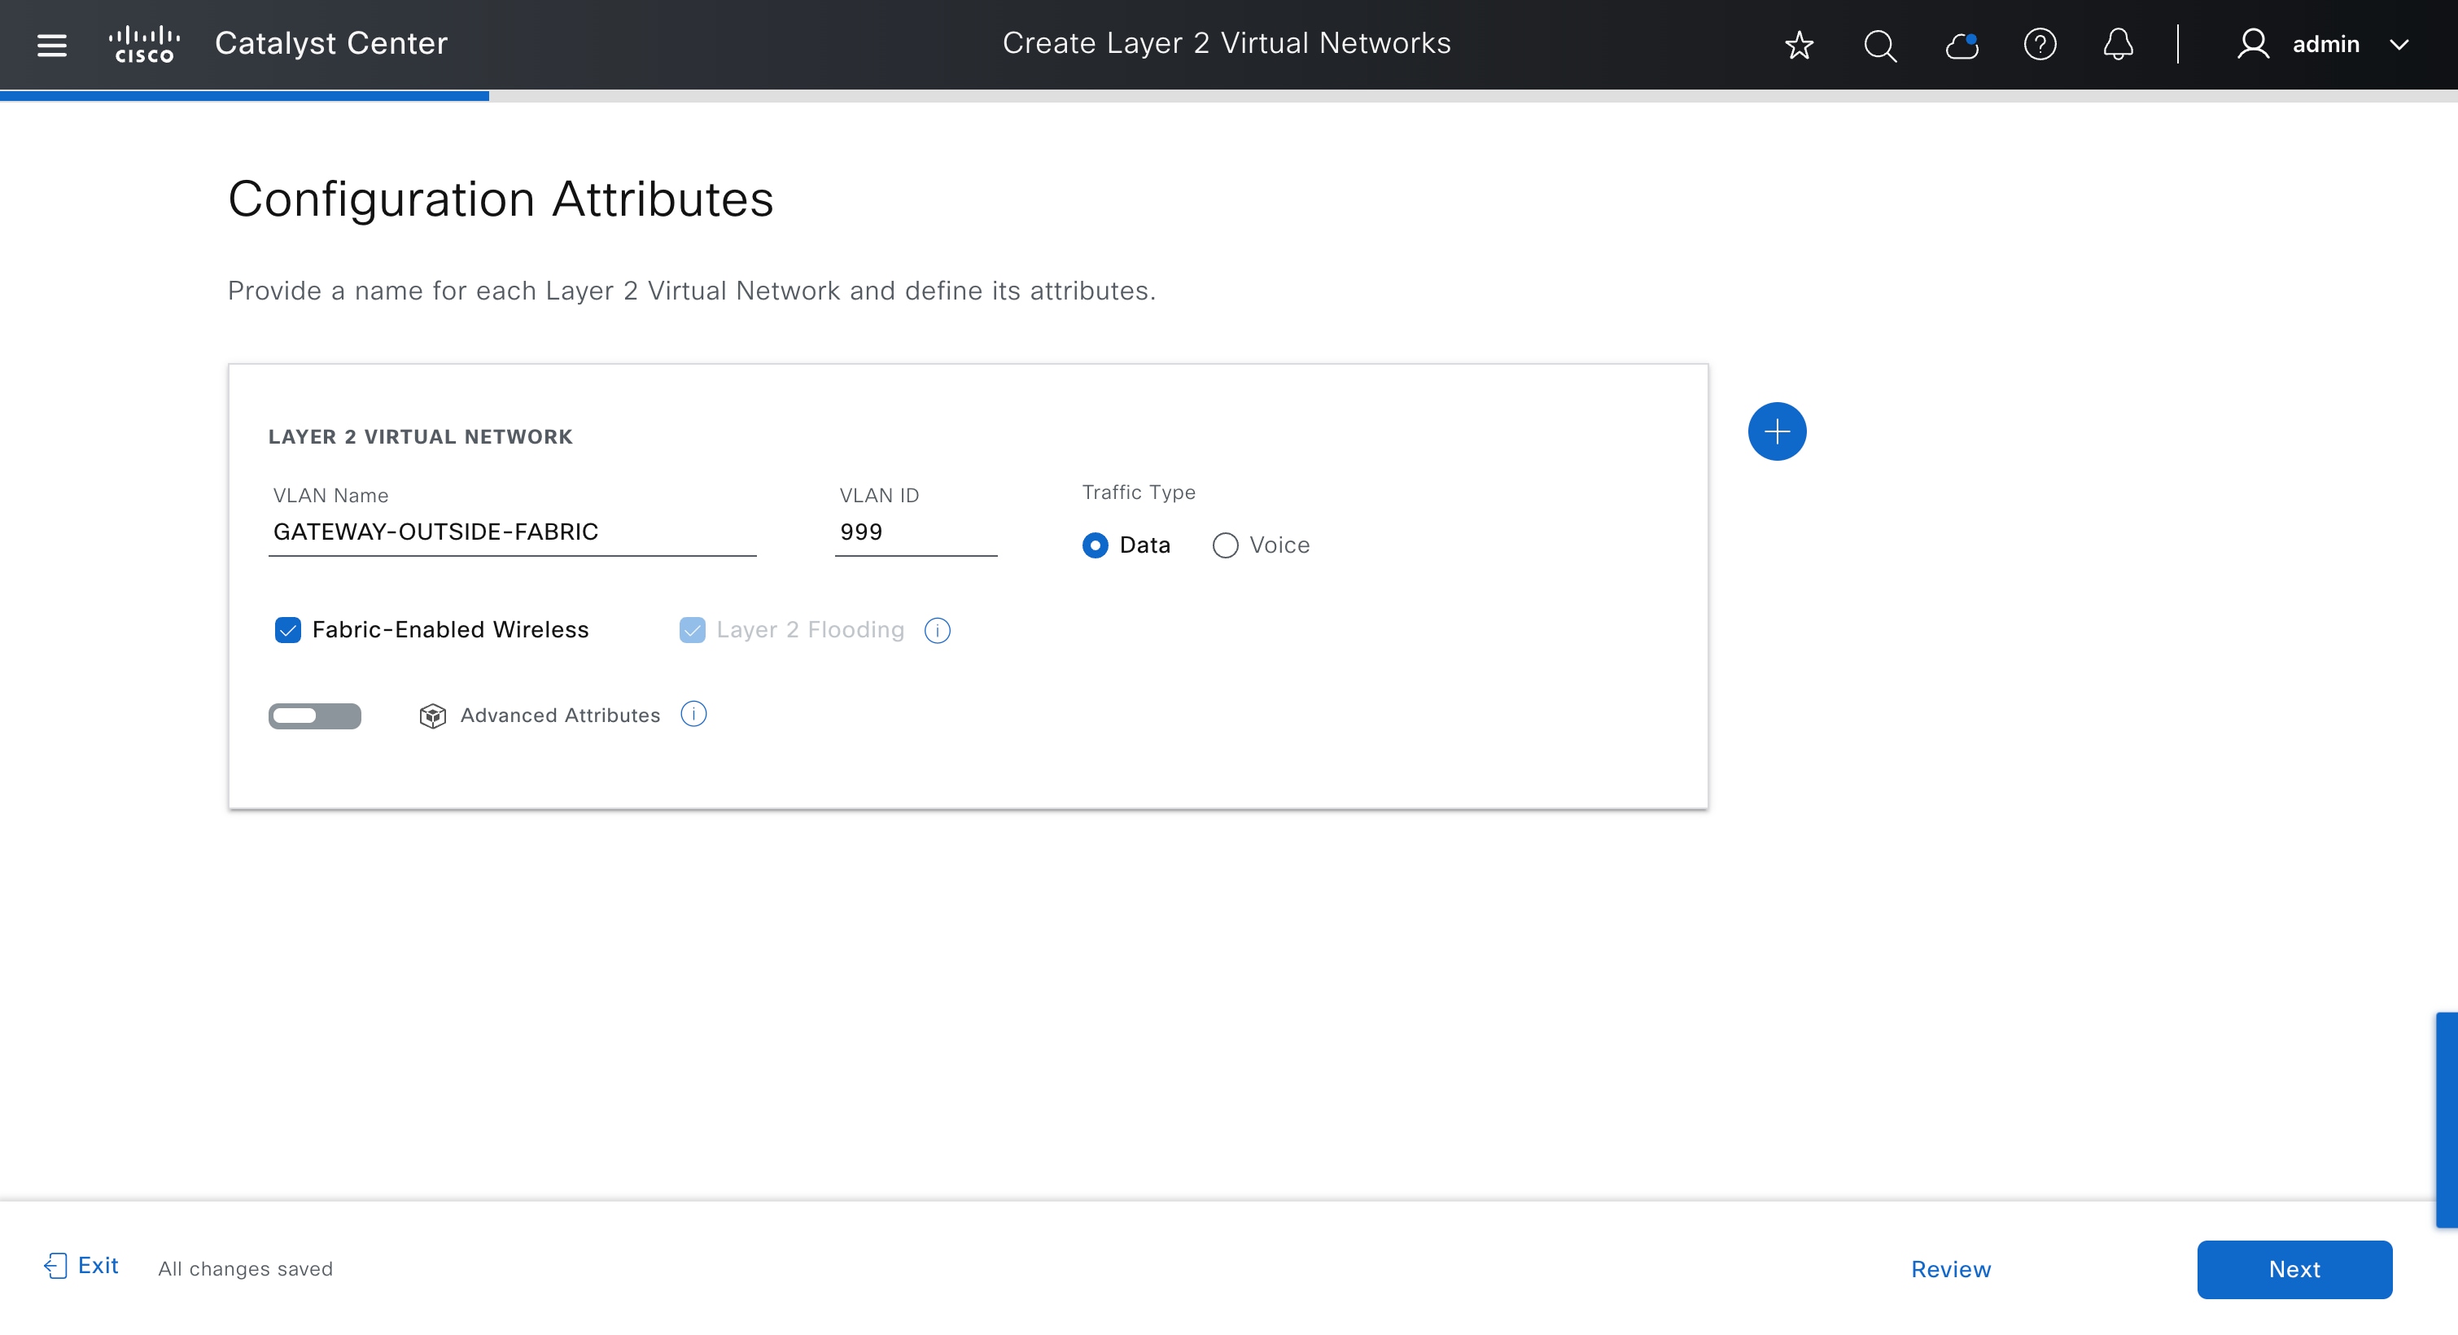The image size is (2458, 1335).
Task: Uncheck Fabric-Enabled Wireless checkbox
Action: point(287,630)
